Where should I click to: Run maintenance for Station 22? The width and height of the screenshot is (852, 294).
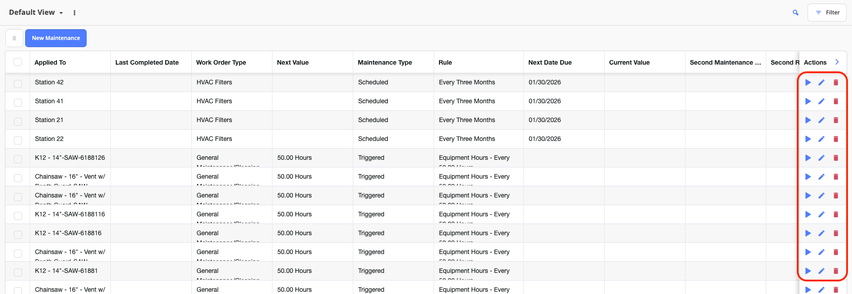[x=808, y=139]
